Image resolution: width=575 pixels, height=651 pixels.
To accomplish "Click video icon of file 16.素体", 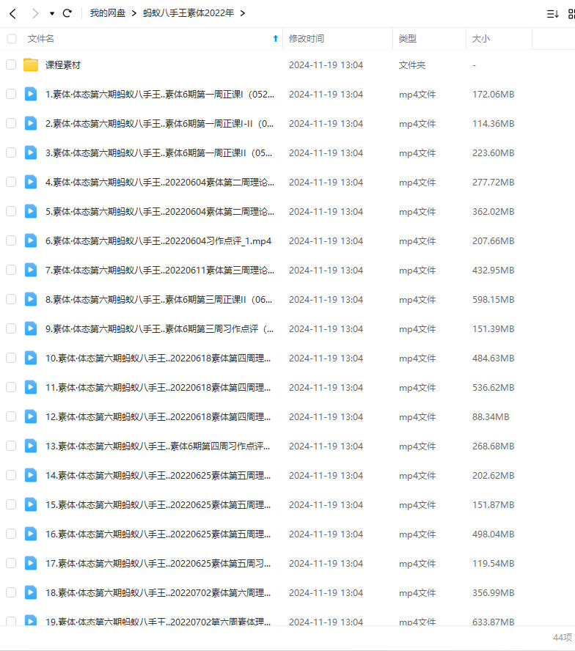I will click(31, 534).
